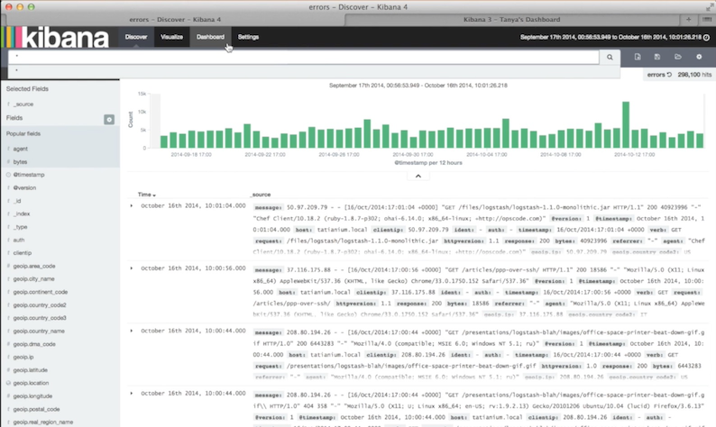This screenshot has width=716, height=427.
Task: Expand the 10:00:44.000 row mentioning MSIE 6.0
Action: pos(132,331)
